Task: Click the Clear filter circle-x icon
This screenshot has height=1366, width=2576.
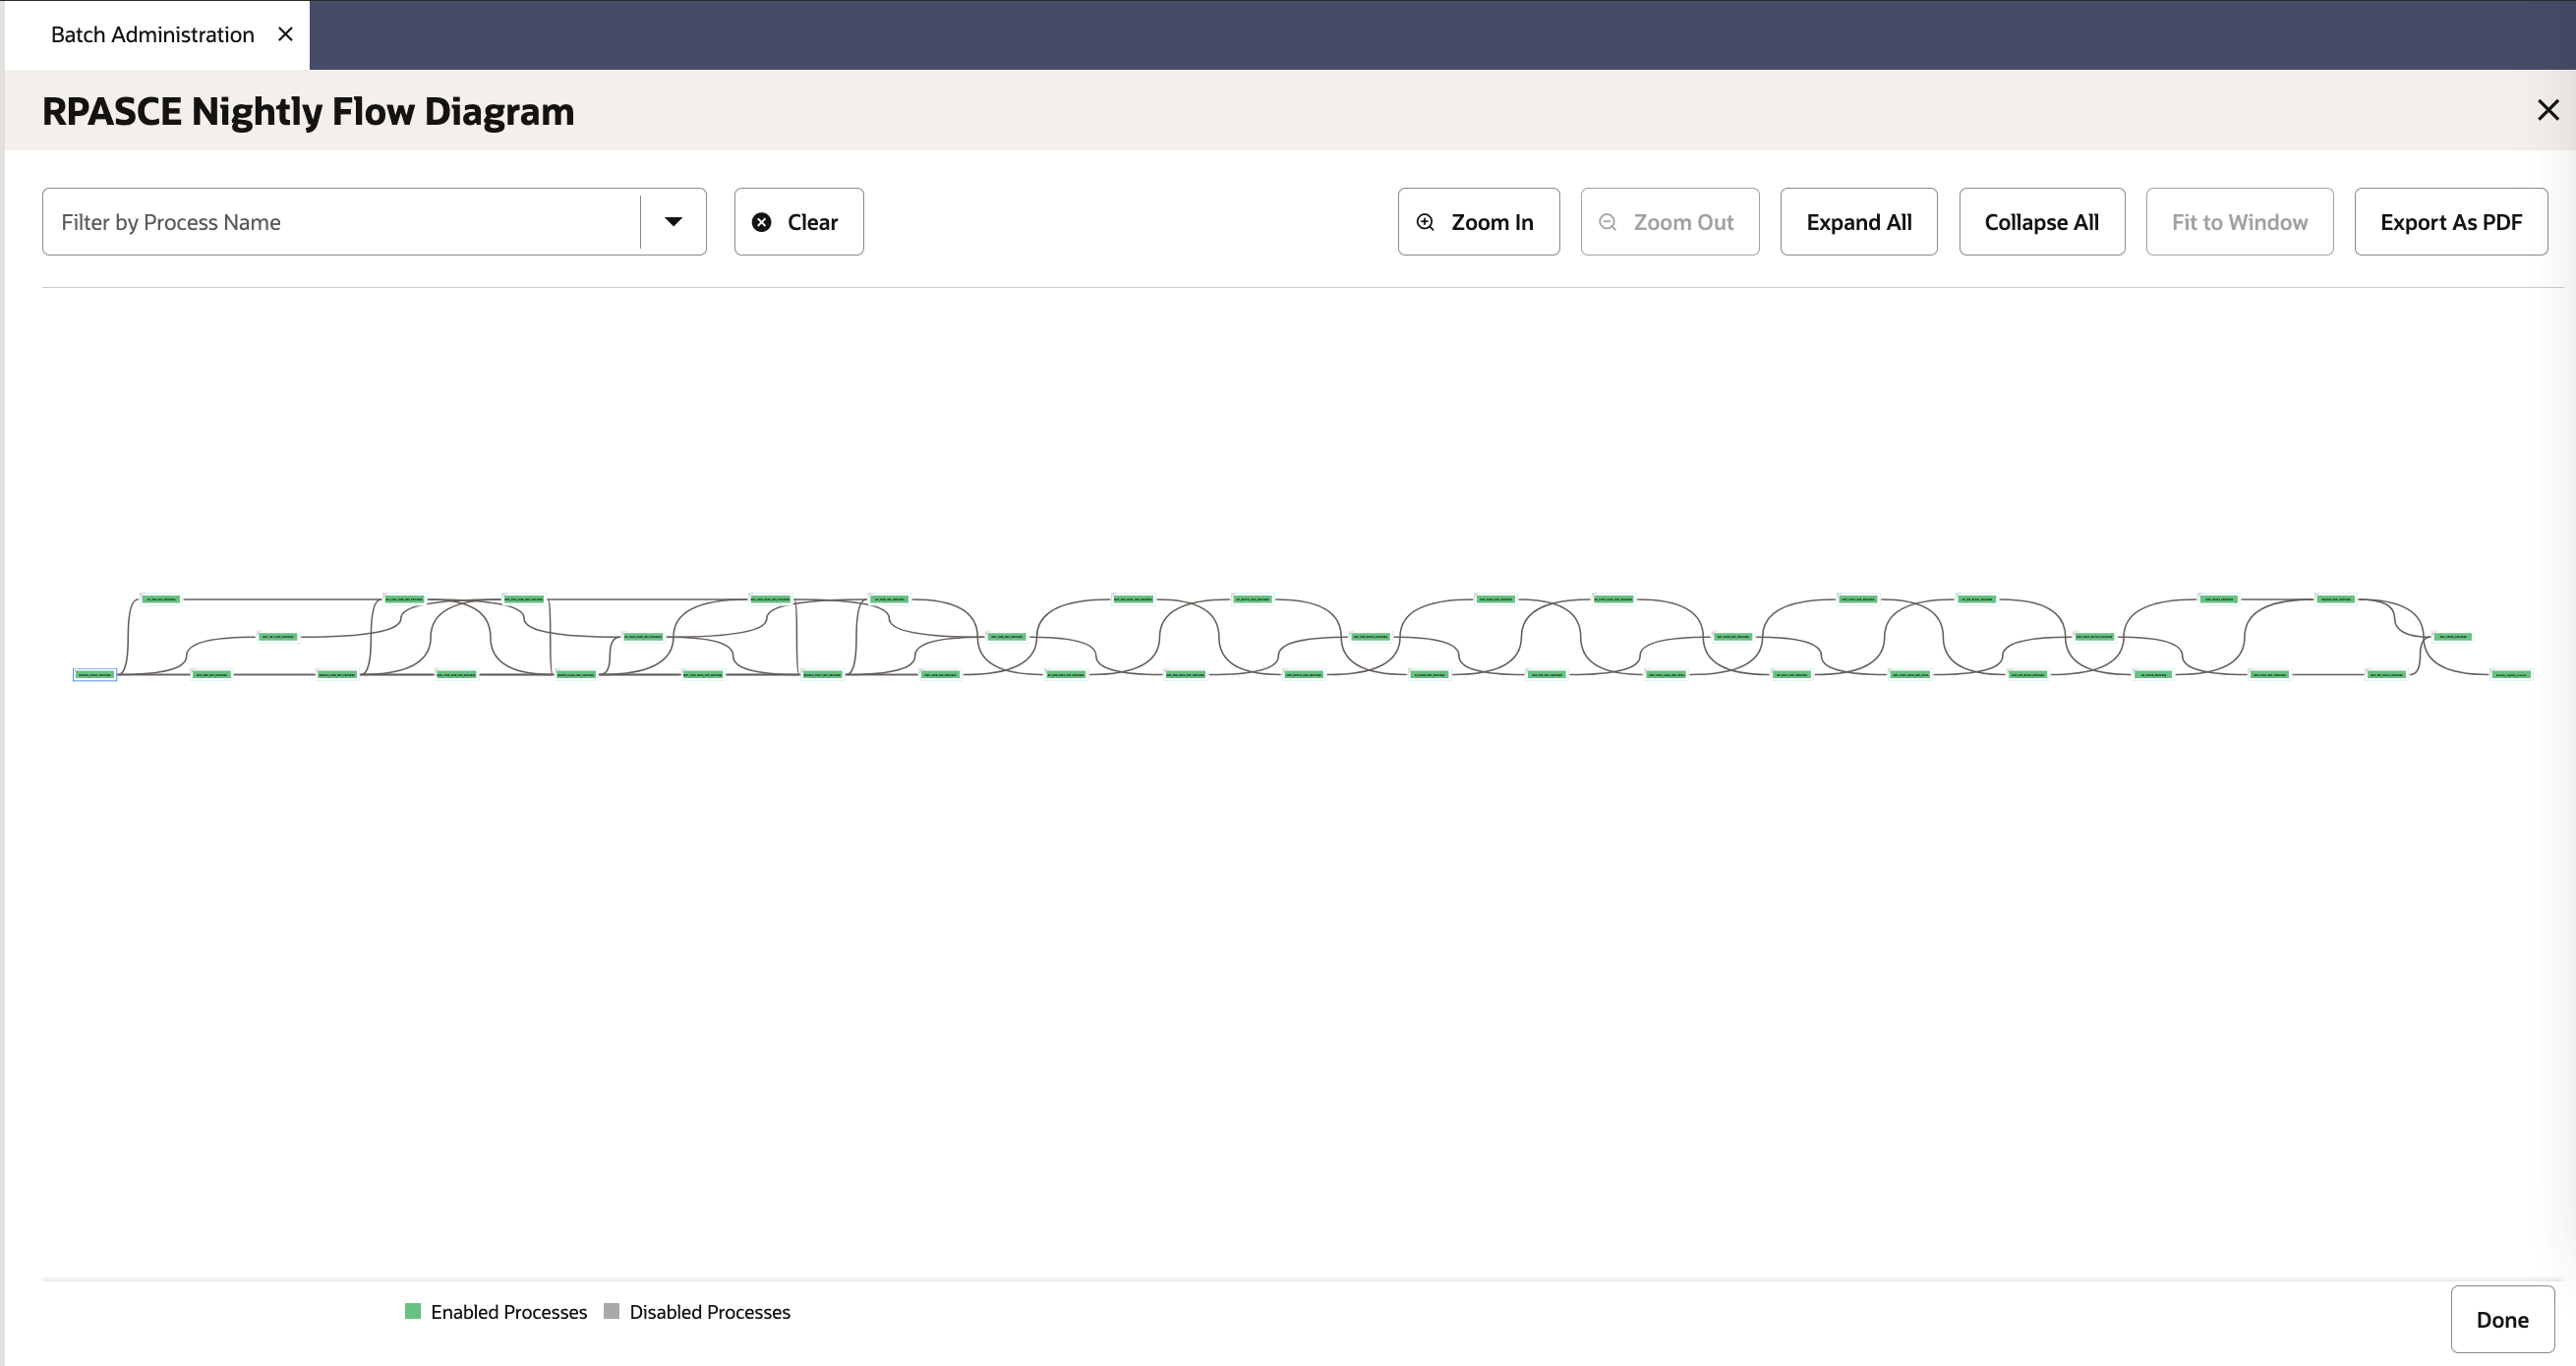Action: (761, 222)
